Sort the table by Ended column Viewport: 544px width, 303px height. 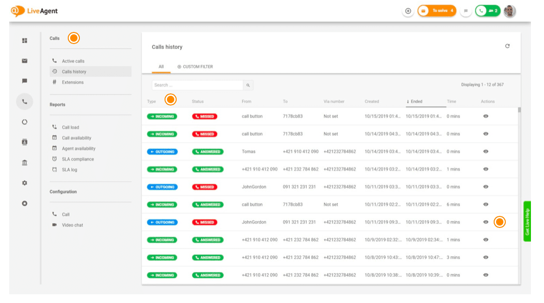pos(416,102)
